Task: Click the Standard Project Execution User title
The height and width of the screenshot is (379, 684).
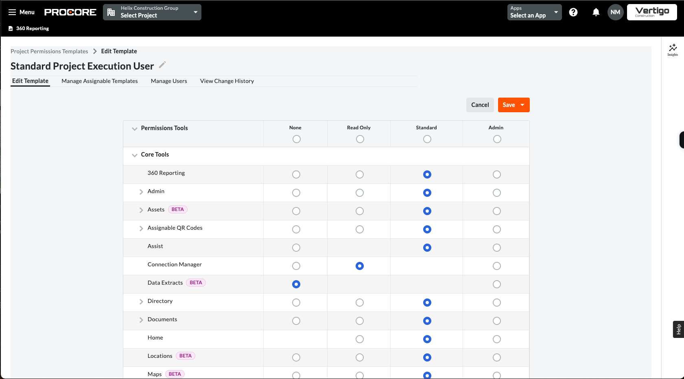Action: click(82, 66)
